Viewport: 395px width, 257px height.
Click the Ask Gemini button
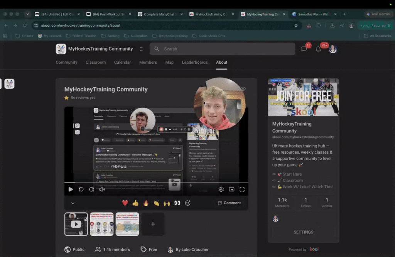[378, 14]
